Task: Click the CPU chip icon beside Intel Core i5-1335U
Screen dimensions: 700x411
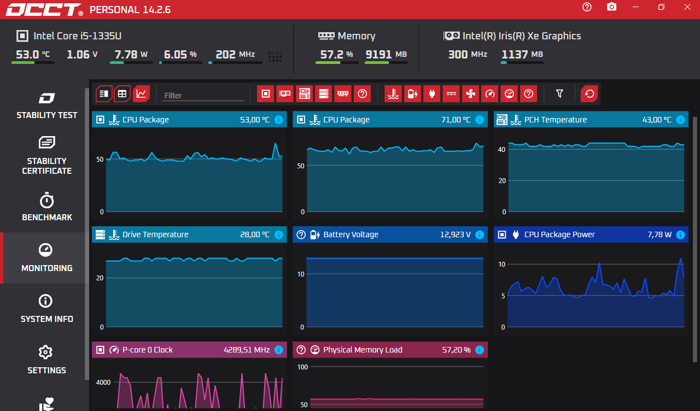Action: click(x=22, y=36)
